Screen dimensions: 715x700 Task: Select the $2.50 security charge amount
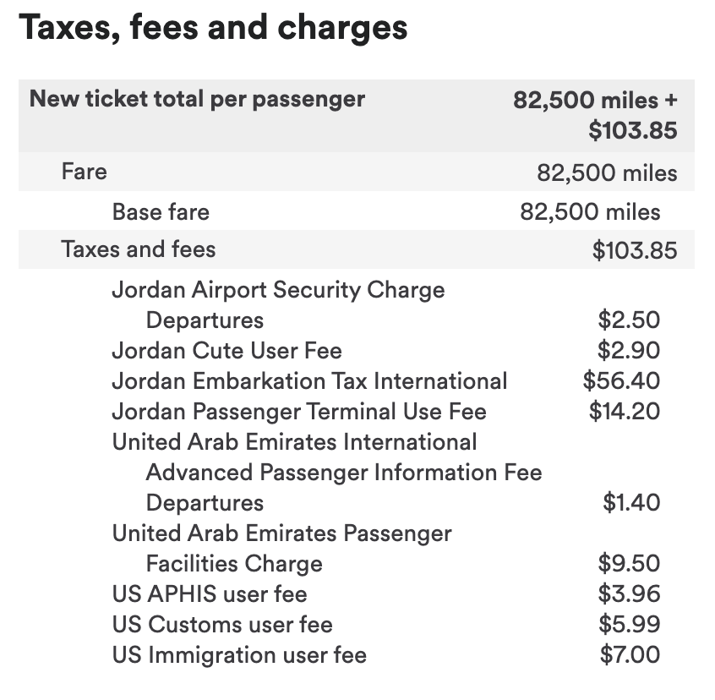click(629, 320)
